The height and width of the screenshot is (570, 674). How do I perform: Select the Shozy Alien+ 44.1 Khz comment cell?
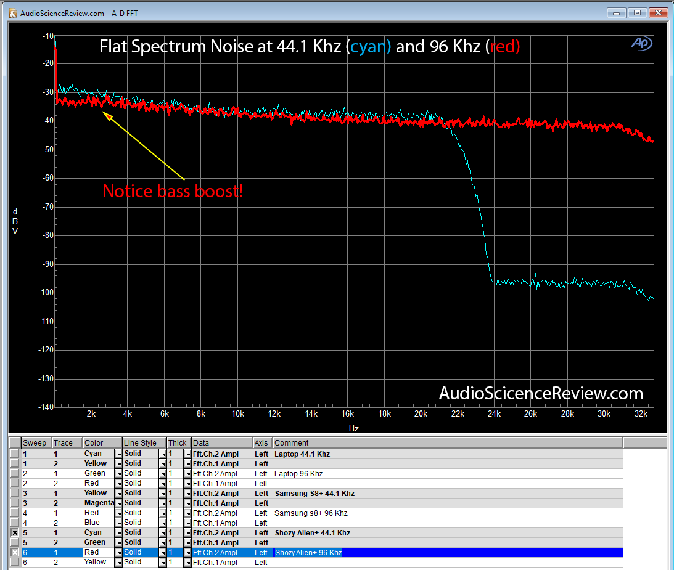point(448,533)
